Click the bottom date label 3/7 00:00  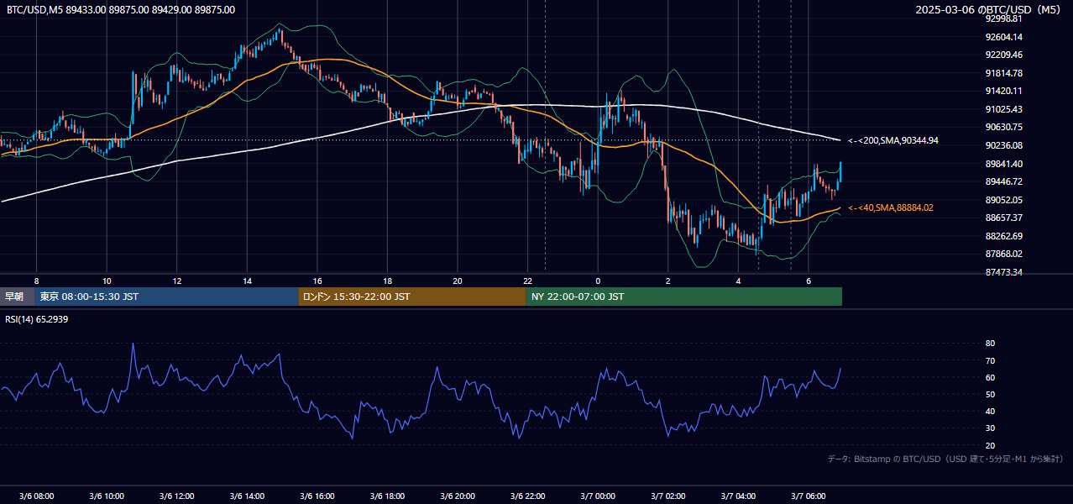598,496
